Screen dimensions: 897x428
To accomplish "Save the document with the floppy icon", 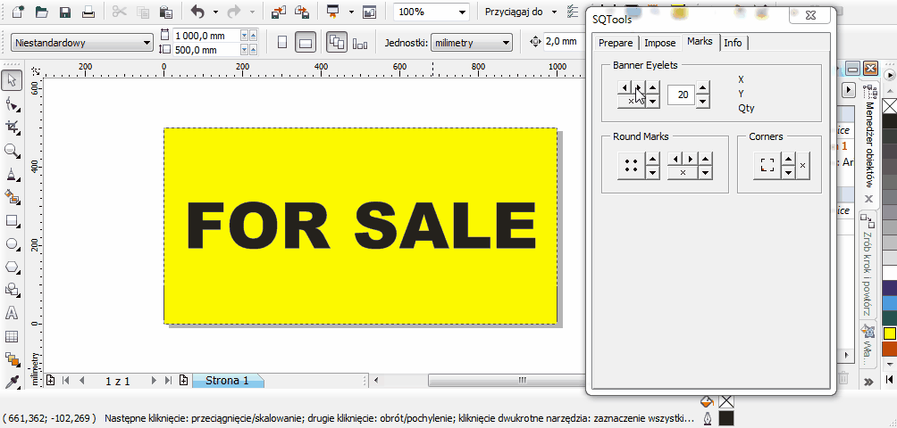I will click(64, 12).
